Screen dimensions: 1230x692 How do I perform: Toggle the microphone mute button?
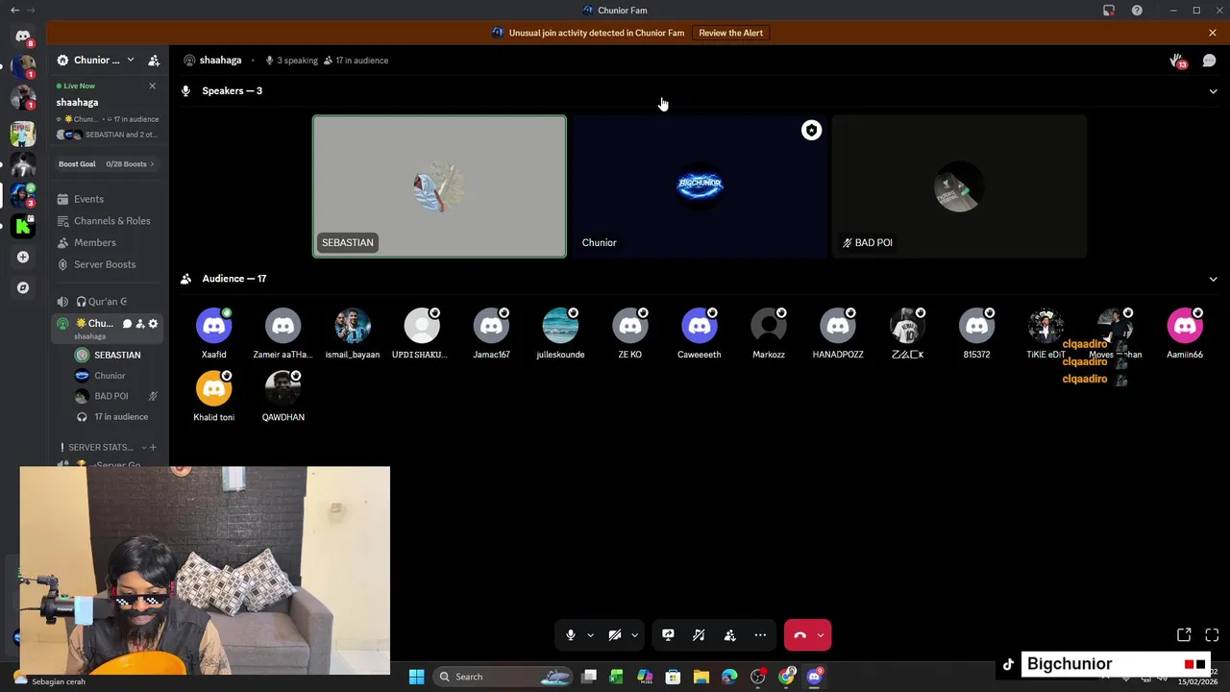[x=571, y=635]
